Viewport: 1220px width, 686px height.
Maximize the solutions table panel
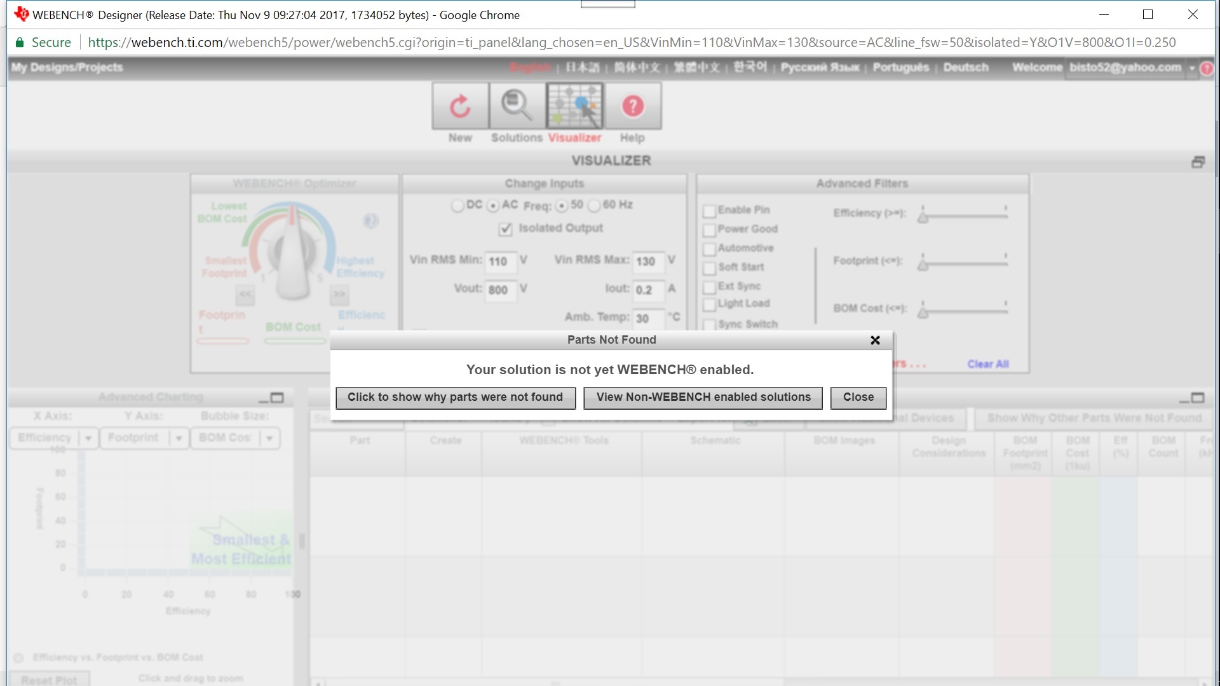pos(1198,398)
